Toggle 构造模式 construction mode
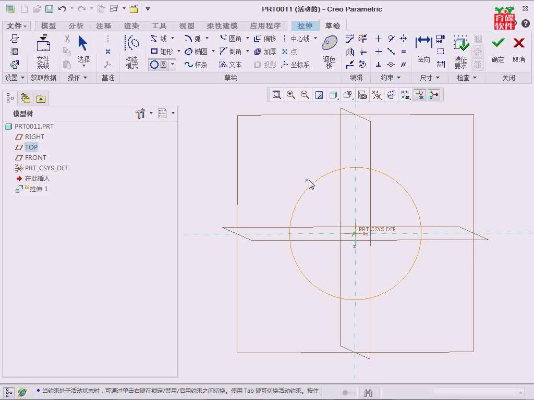Viewport: 534px width, 400px height. pyautogui.click(x=132, y=52)
